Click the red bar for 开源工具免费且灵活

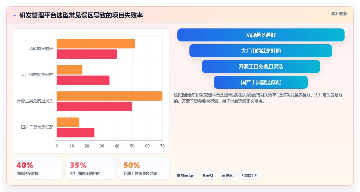[94, 106]
